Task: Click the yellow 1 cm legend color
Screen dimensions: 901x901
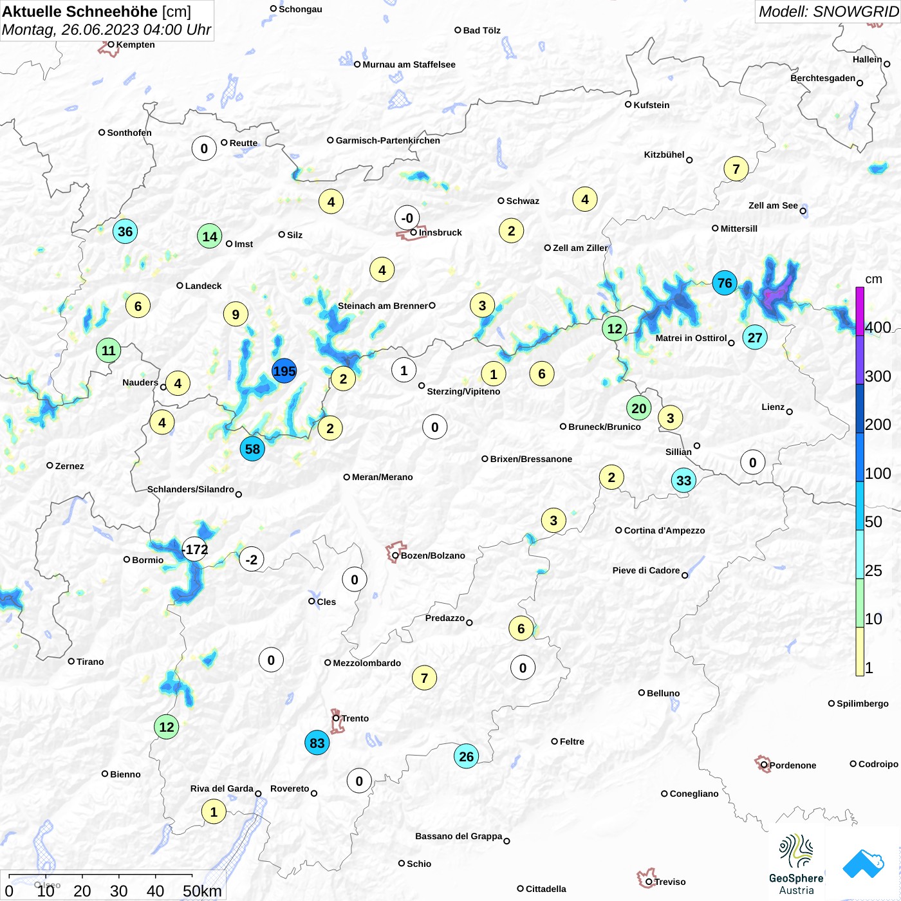Action: coord(860,651)
